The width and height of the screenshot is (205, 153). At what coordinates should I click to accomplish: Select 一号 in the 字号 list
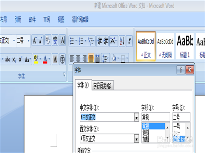pos(179,126)
